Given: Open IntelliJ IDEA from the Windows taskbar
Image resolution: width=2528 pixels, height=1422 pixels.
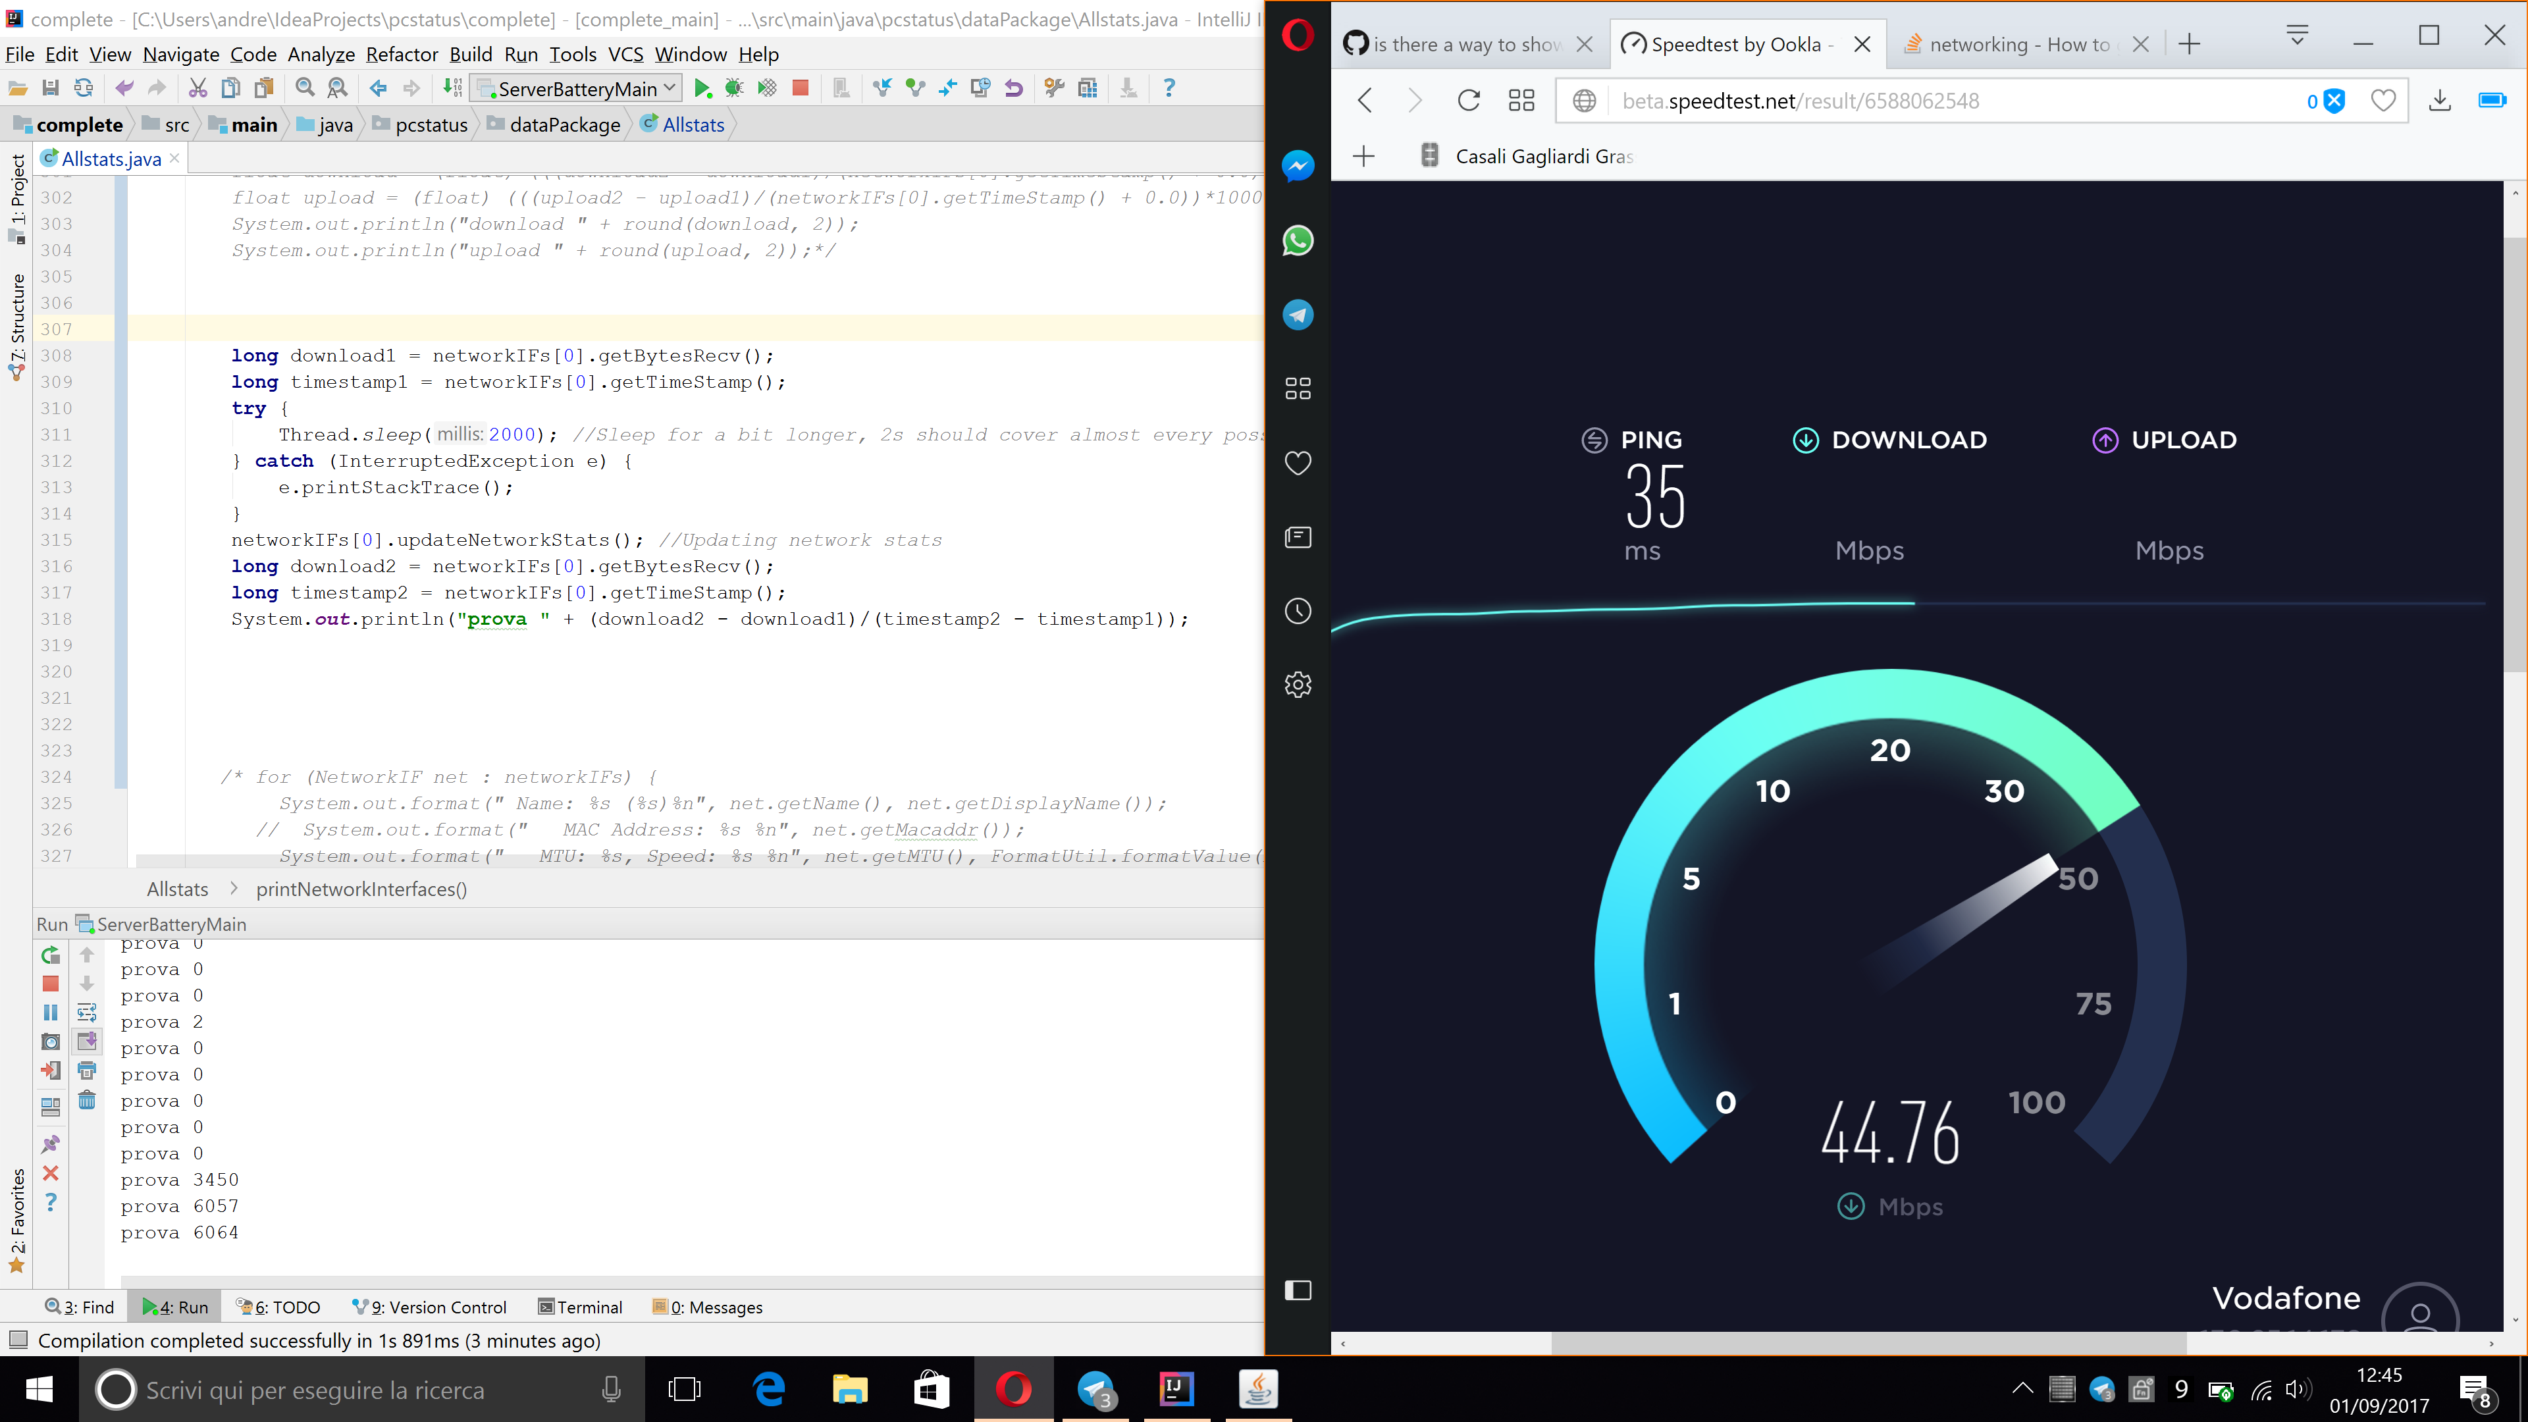Looking at the screenshot, I should point(1176,1388).
